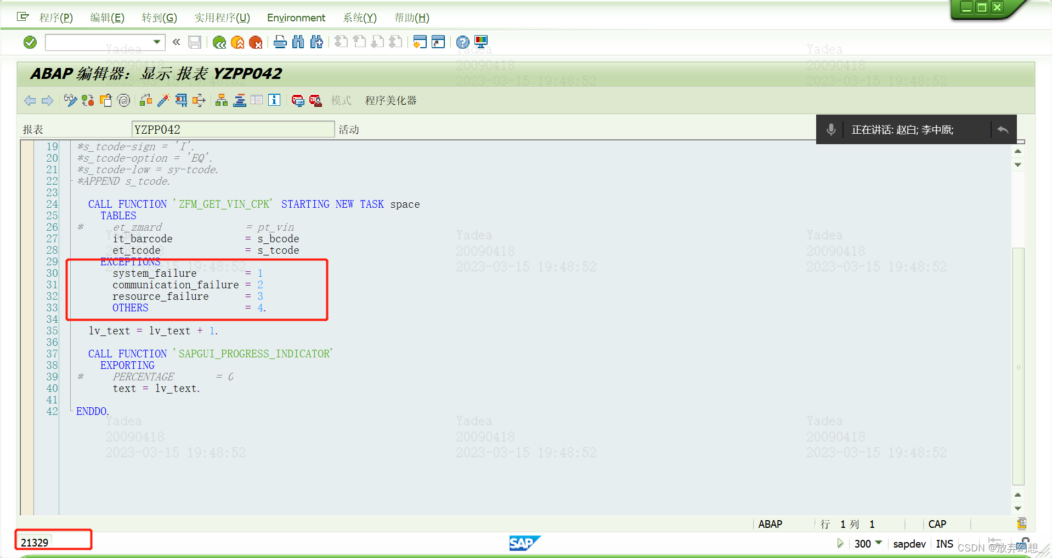
Task: Click the Next Page icon
Action: 377,42
